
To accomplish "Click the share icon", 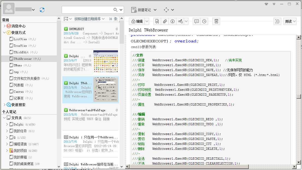I will pos(180,21).
